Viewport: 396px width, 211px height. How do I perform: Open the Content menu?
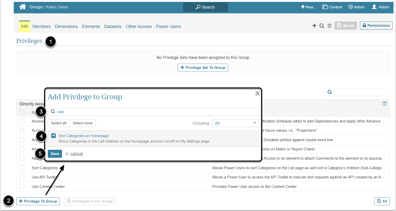(x=332, y=7)
